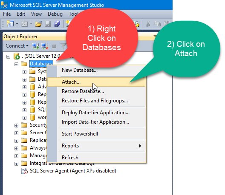Click the Management Studio title bar icon
This screenshot has height=195, width=225.
(x=4, y=5)
